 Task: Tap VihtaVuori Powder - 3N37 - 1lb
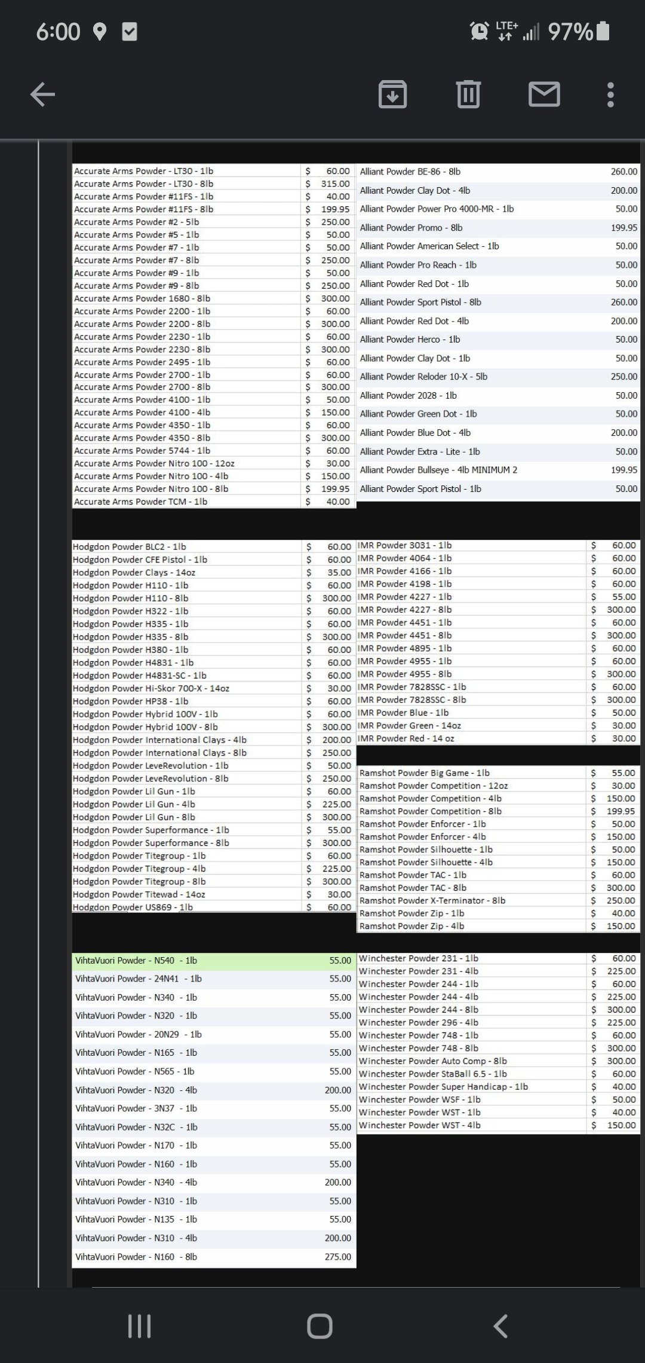136,1108
